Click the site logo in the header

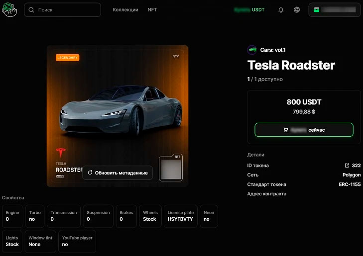[x=9, y=9]
